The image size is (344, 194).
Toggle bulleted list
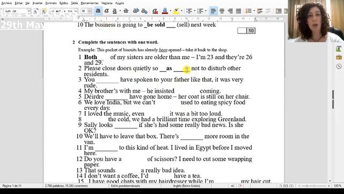tap(189, 11)
